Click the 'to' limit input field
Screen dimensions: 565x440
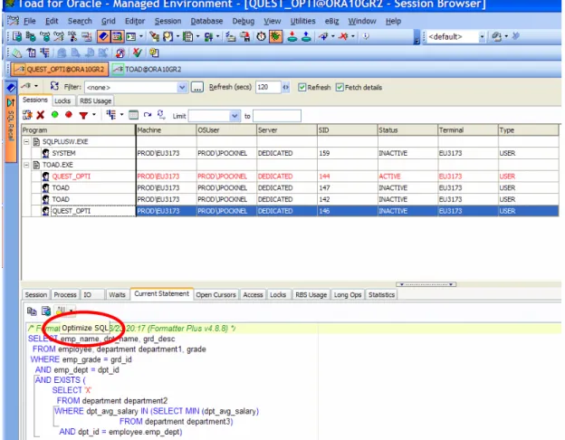277,116
